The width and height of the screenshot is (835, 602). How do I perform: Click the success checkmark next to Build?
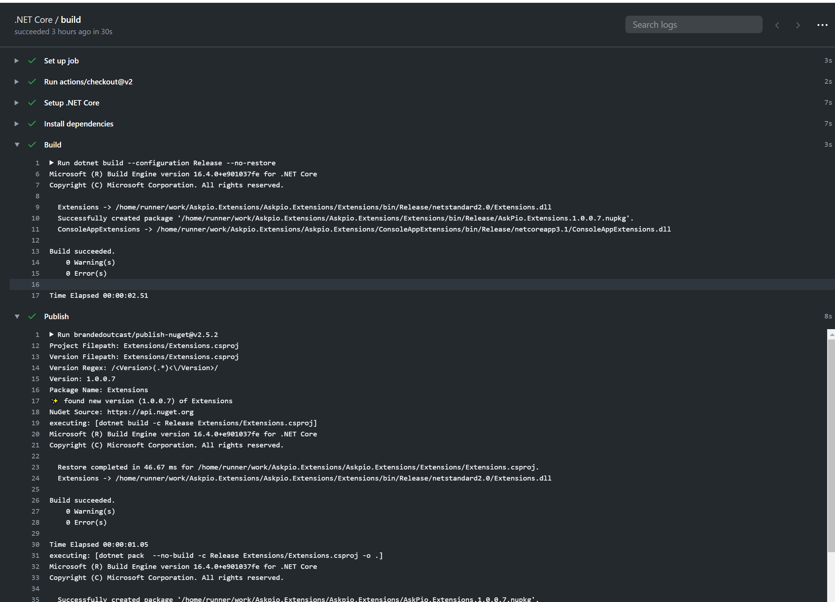pos(32,145)
